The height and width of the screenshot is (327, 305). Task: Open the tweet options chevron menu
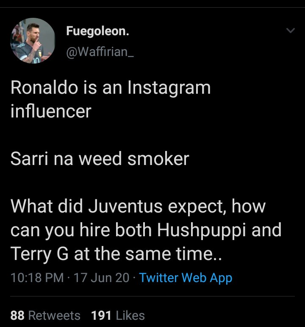click(x=290, y=31)
